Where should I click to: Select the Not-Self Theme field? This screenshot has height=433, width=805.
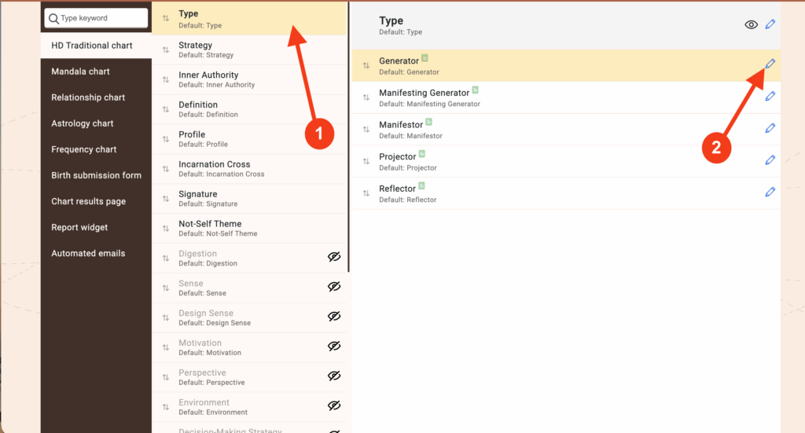click(x=210, y=228)
